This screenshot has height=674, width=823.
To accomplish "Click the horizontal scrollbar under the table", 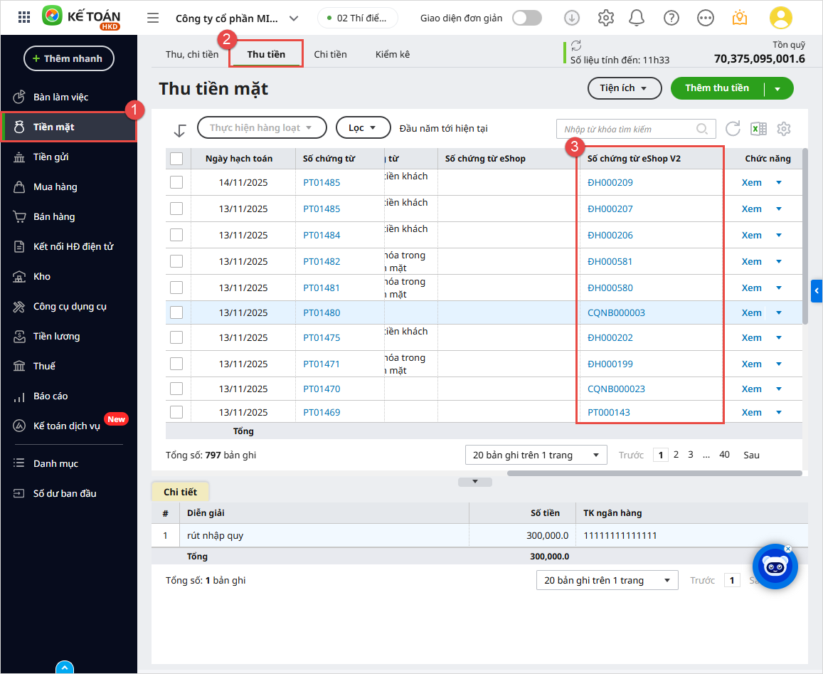I will click(654, 473).
